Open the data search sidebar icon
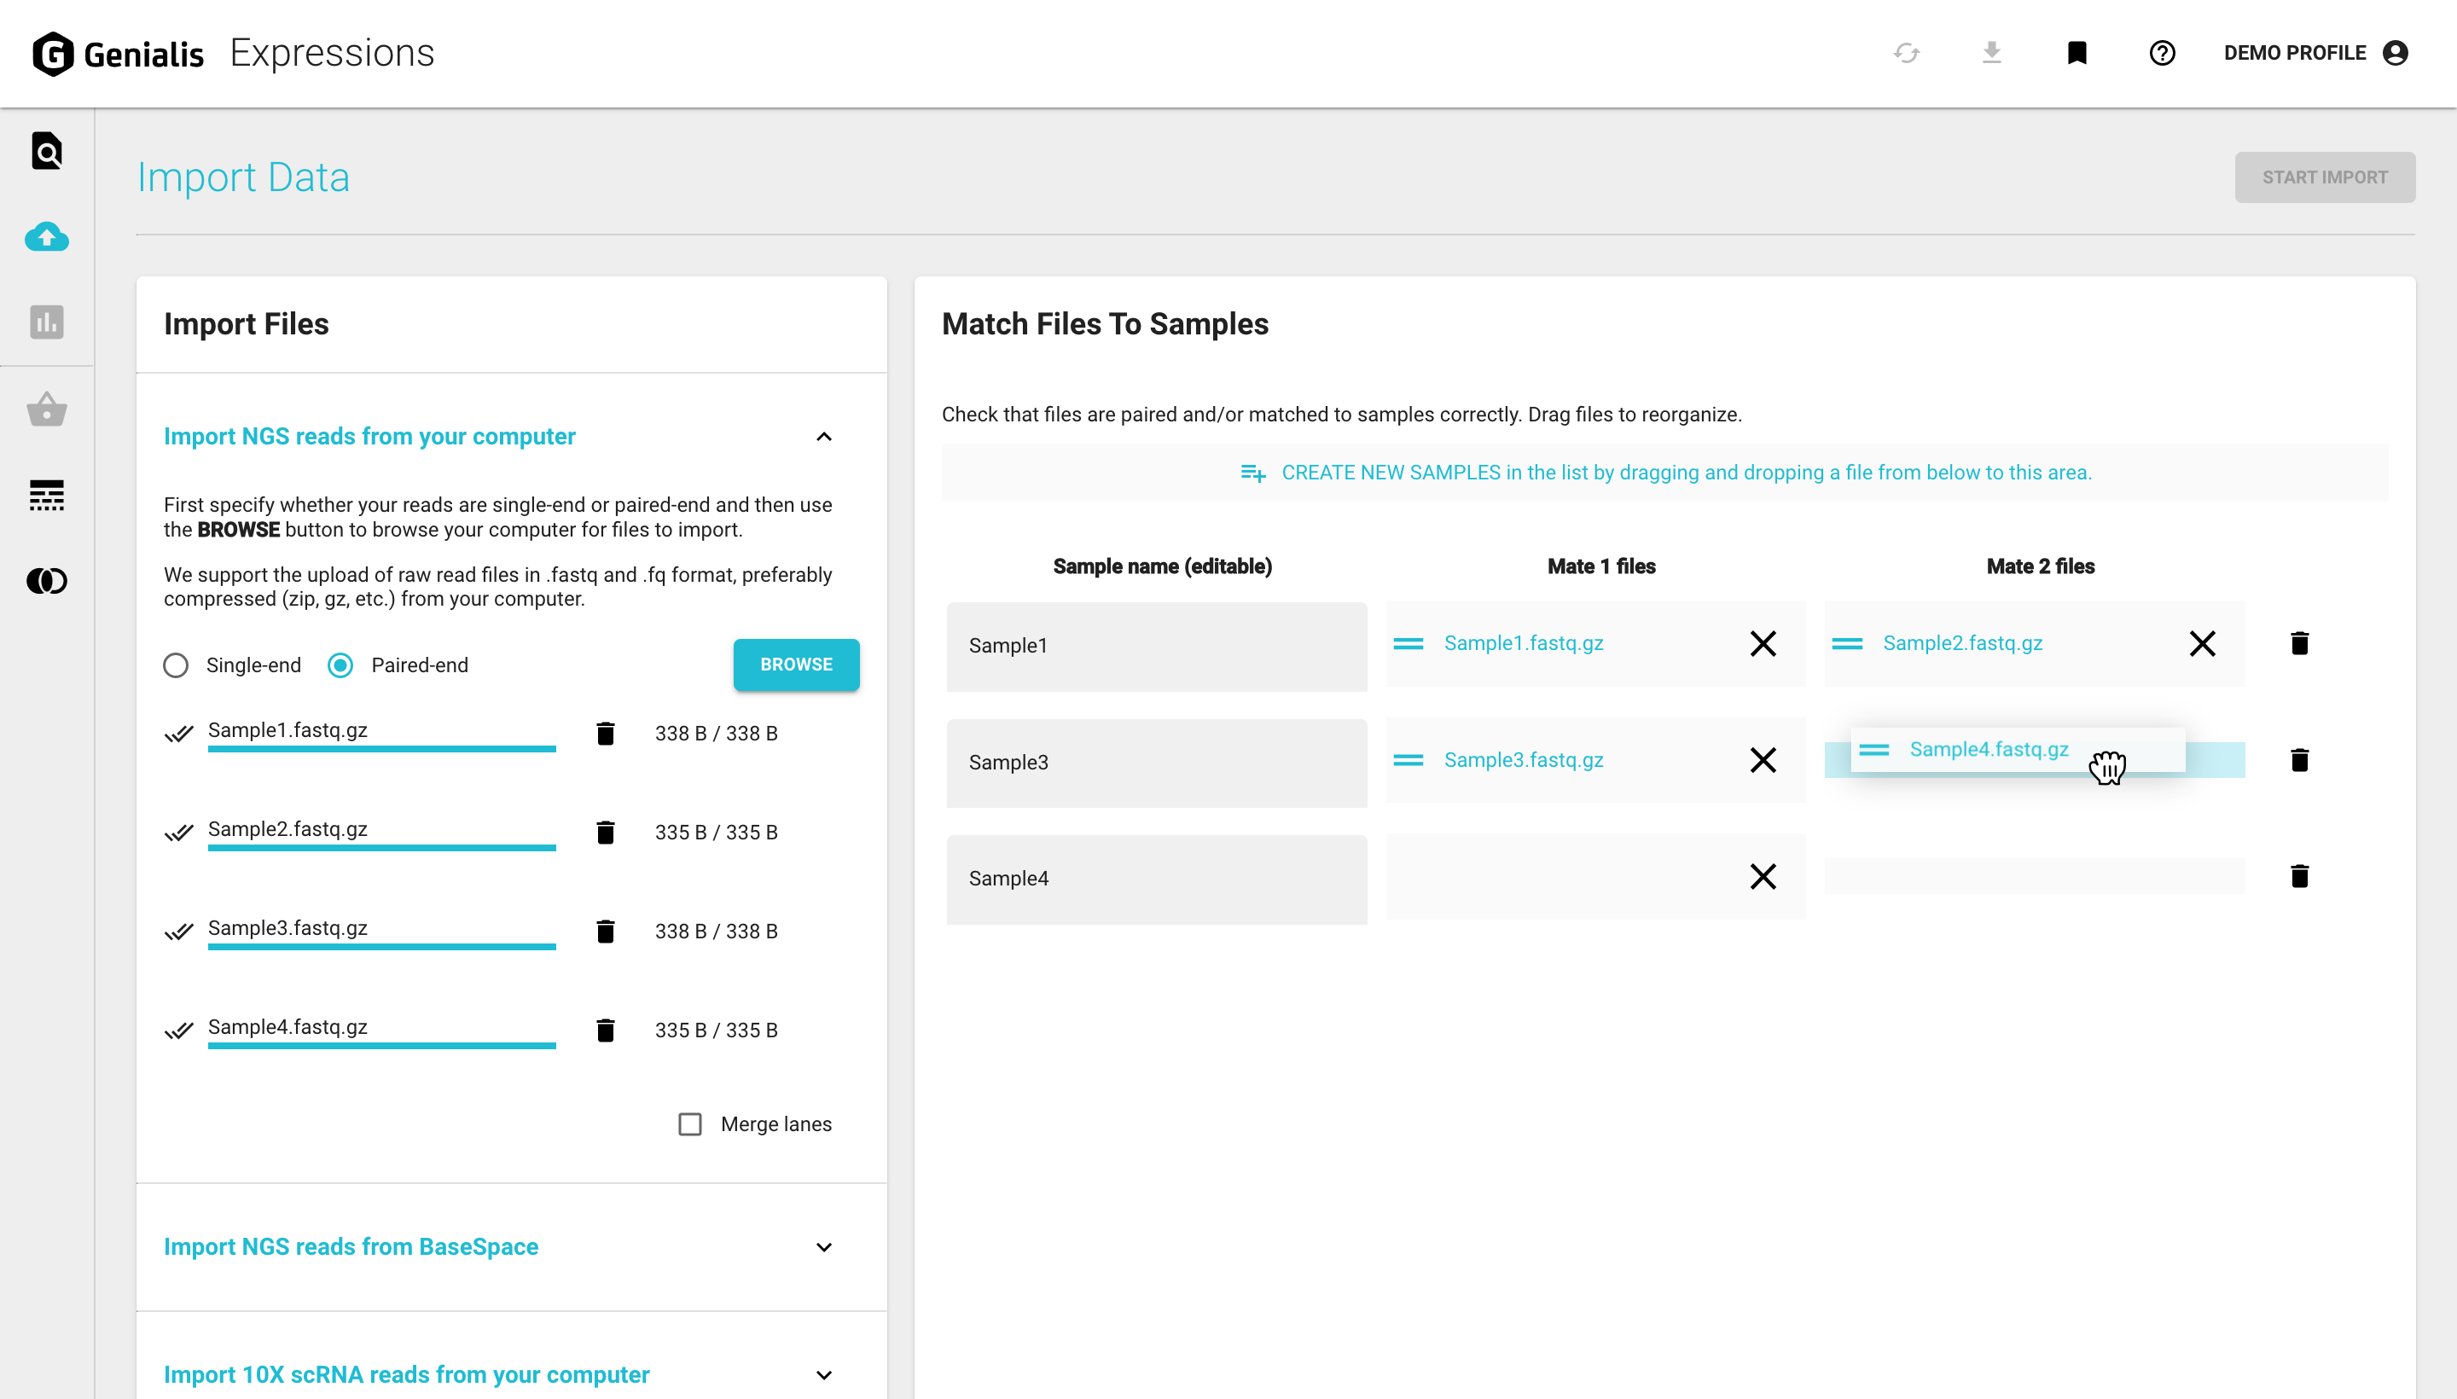2457x1399 pixels. pyautogui.click(x=46, y=152)
